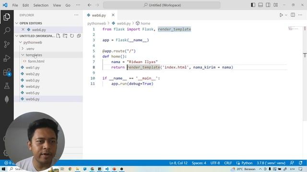Click the VS Code logo menu icon
Image resolution: width=307 pixels, height=172 pixels.
coord(5,5)
